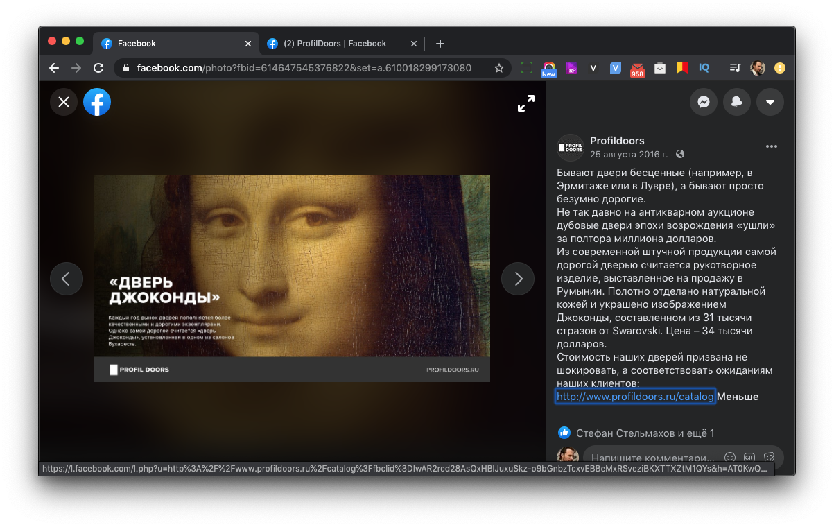Open post date 25 августа 2016
Viewport: 834px width, 527px height.
pos(629,154)
